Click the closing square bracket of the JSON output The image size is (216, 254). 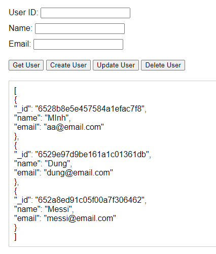15,237
